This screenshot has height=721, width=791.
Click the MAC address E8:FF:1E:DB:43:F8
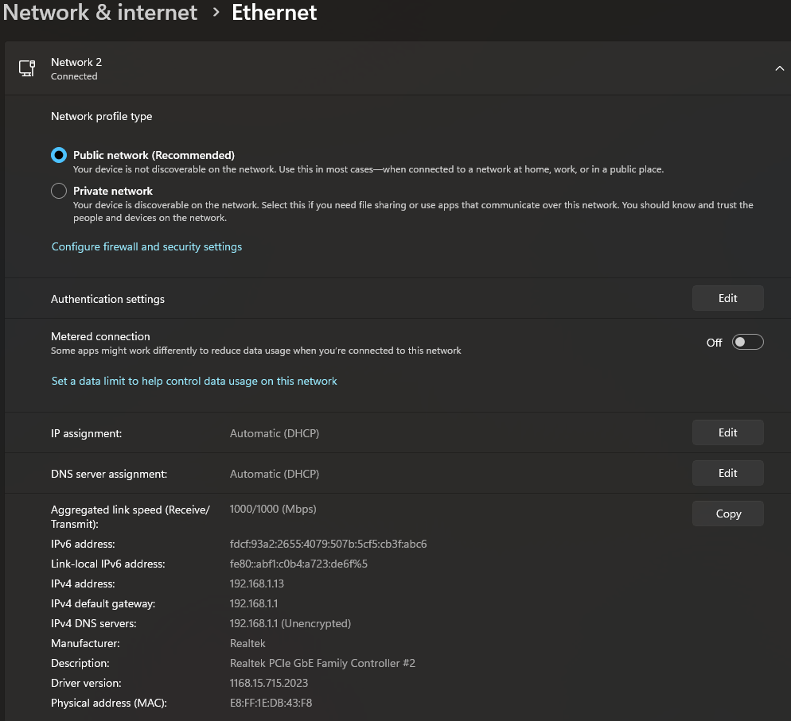tap(271, 703)
